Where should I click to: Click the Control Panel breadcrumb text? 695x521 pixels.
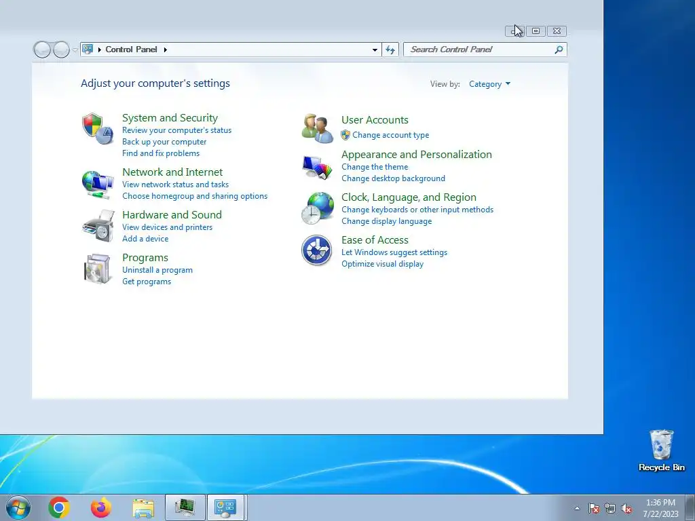pyautogui.click(x=131, y=50)
